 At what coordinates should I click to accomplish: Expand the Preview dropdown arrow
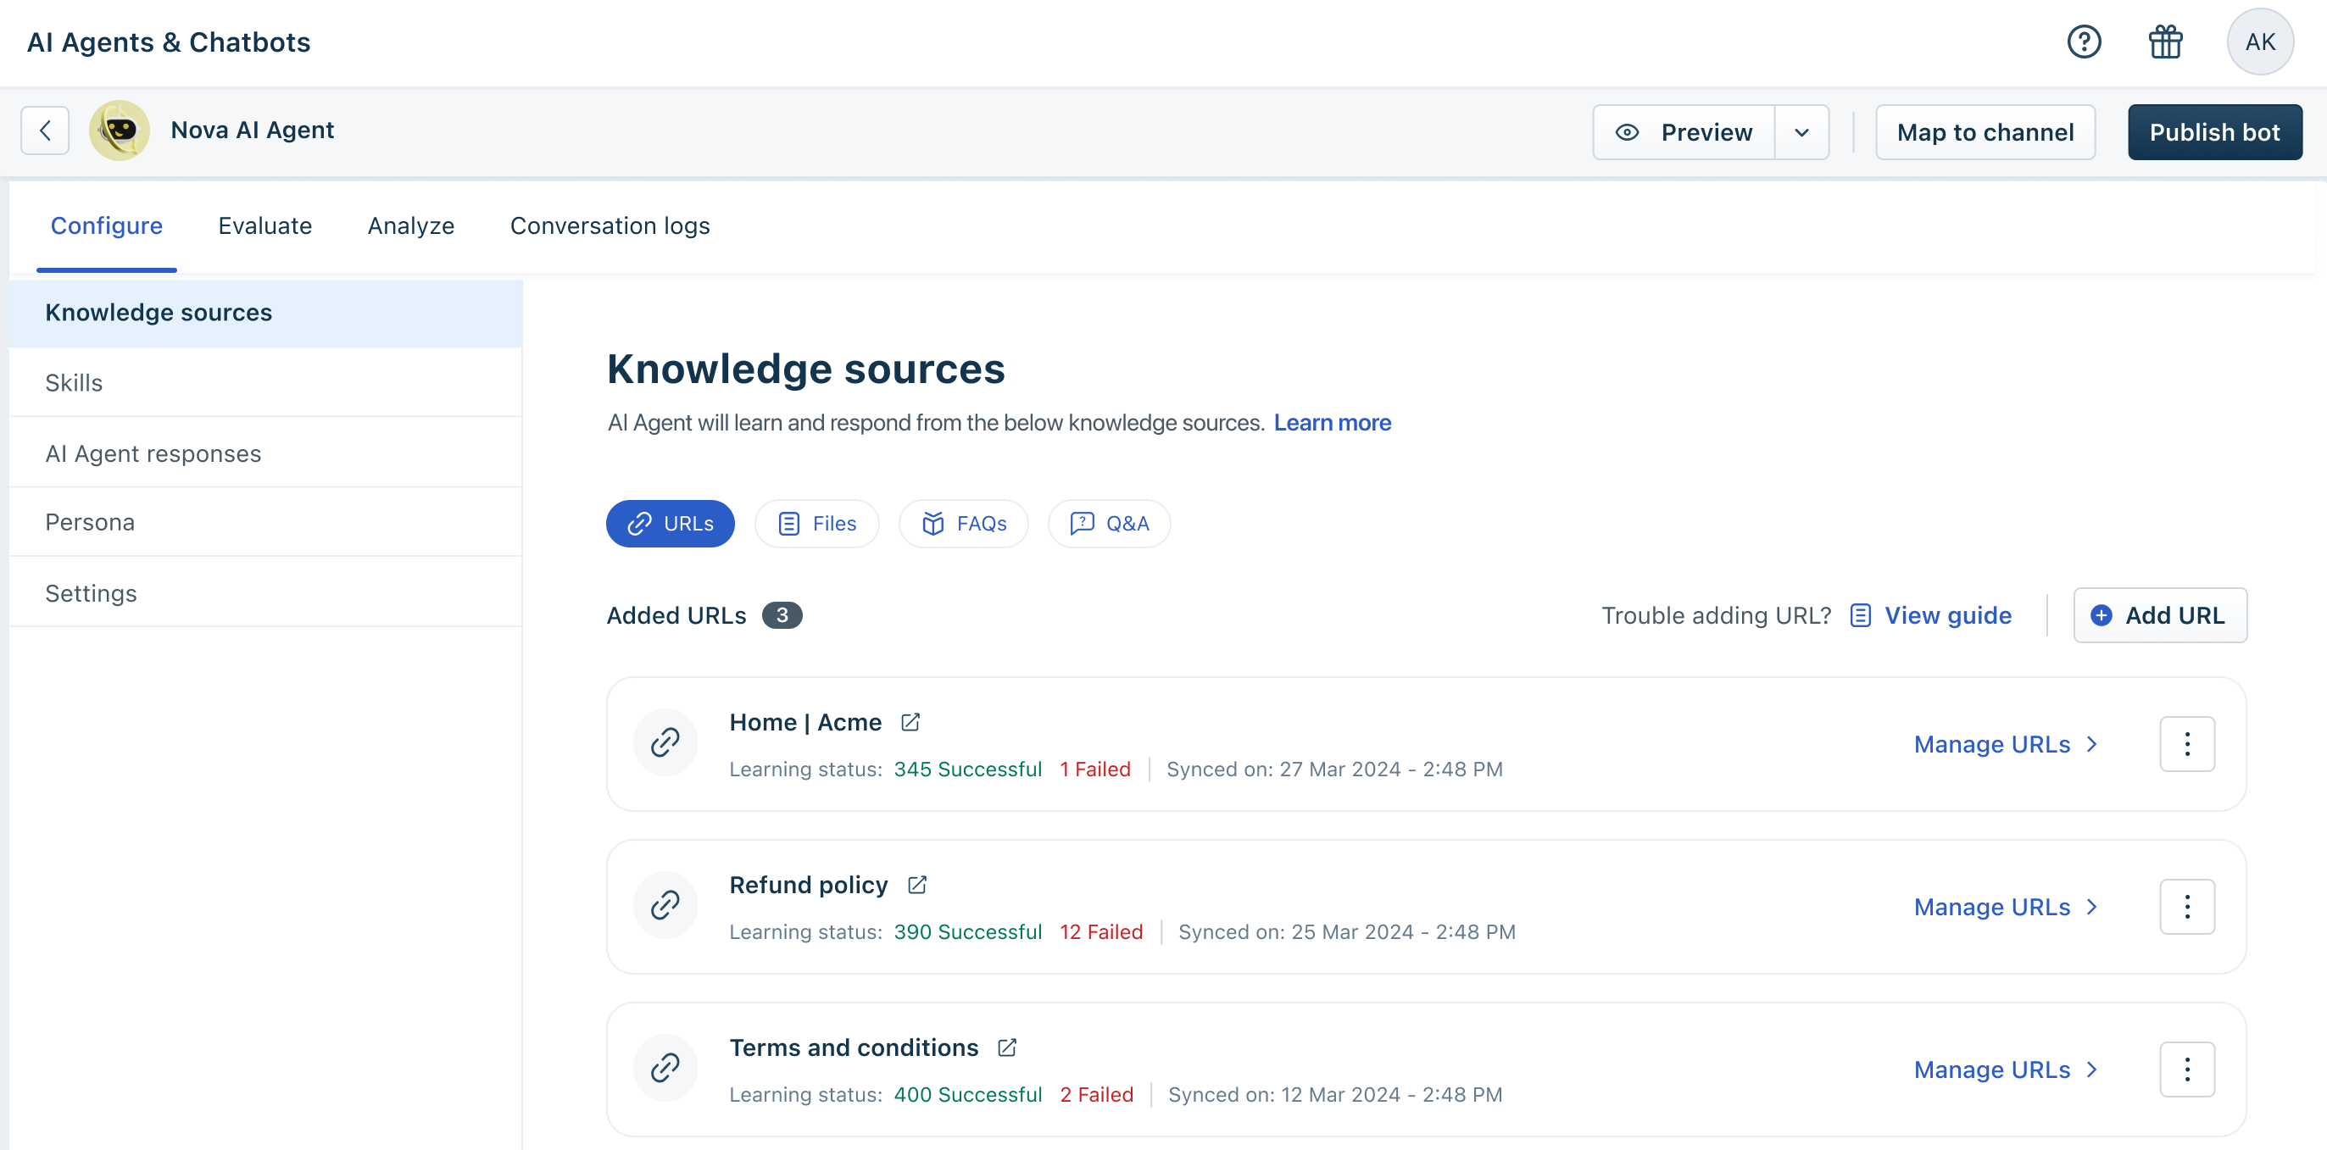click(1801, 133)
